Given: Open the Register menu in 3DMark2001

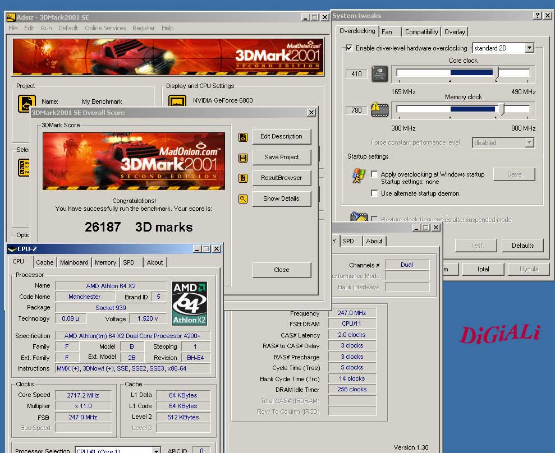Looking at the screenshot, I should [x=143, y=28].
